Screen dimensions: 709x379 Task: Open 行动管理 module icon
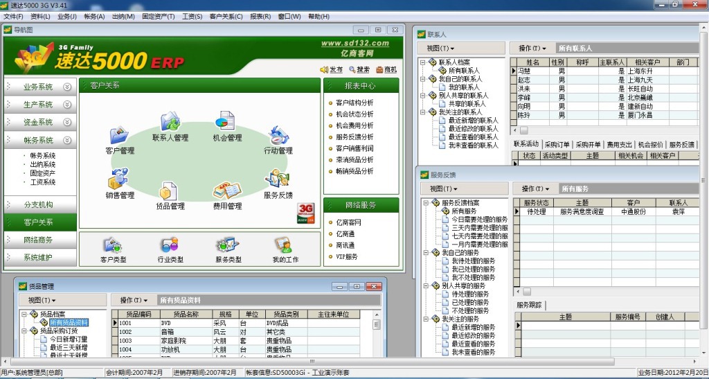click(x=278, y=136)
